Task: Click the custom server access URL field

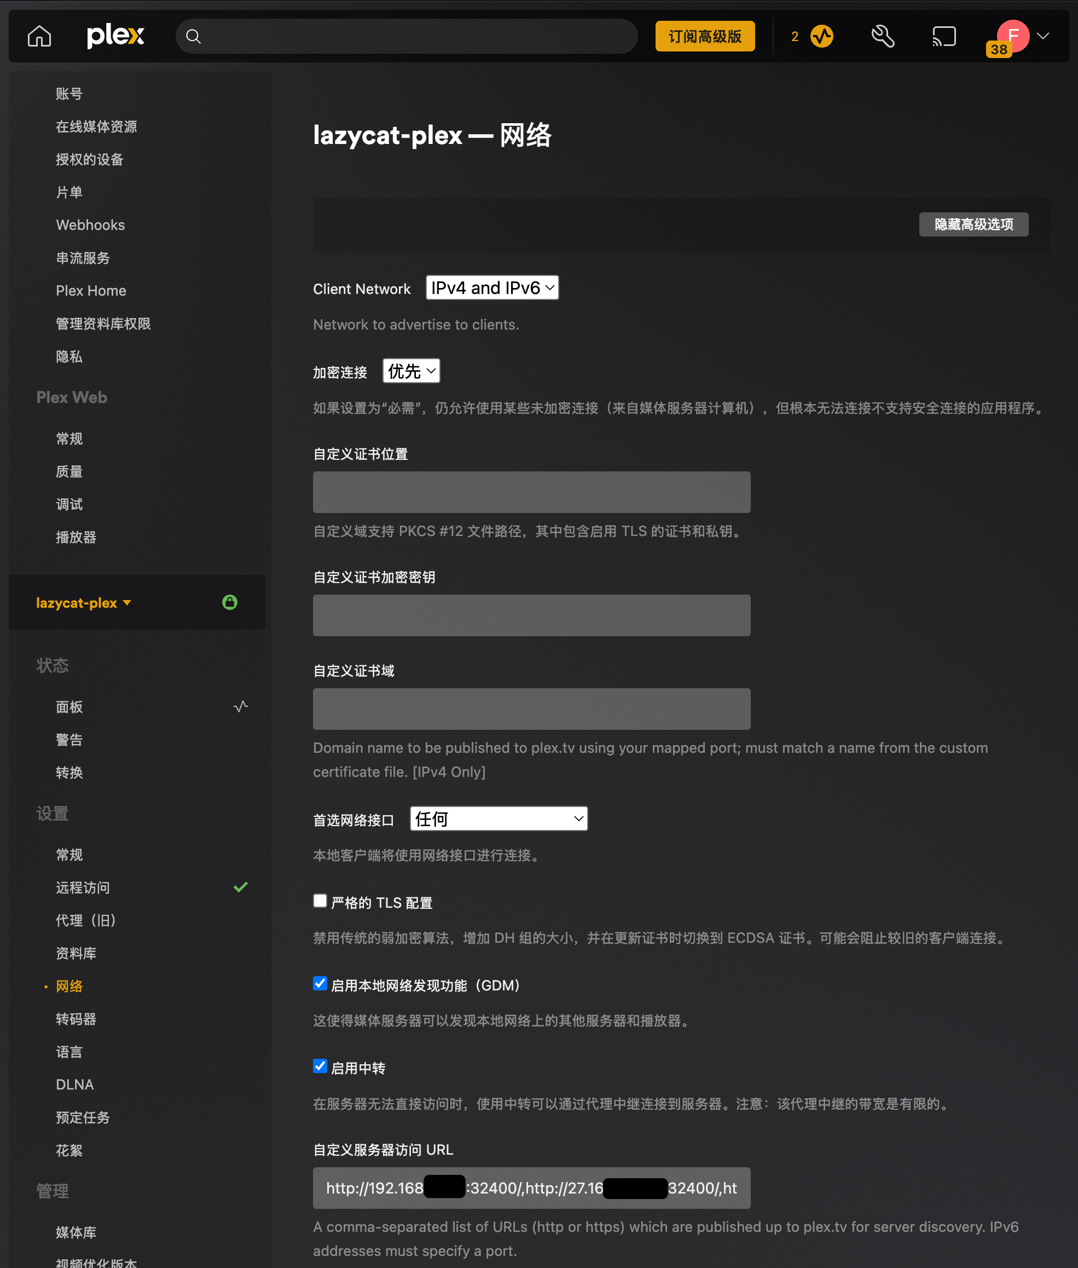Action: coord(532,1188)
